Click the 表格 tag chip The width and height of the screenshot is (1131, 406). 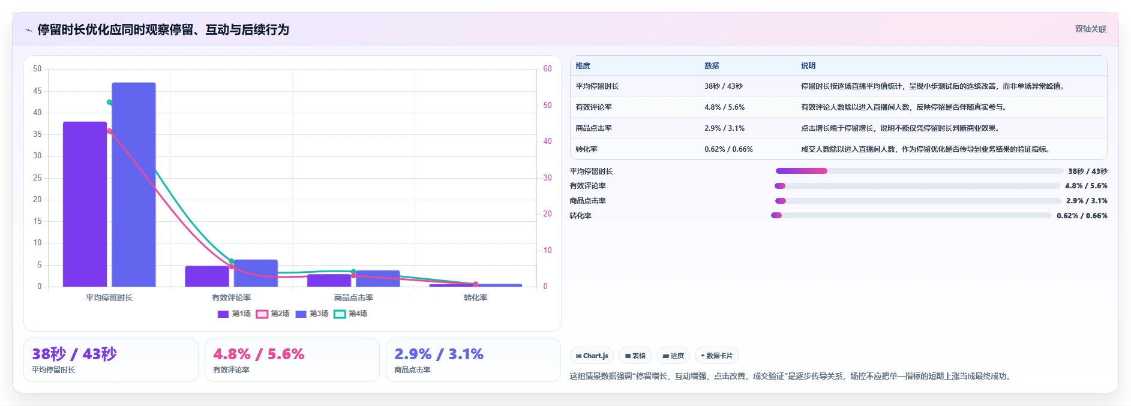point(635,356)
